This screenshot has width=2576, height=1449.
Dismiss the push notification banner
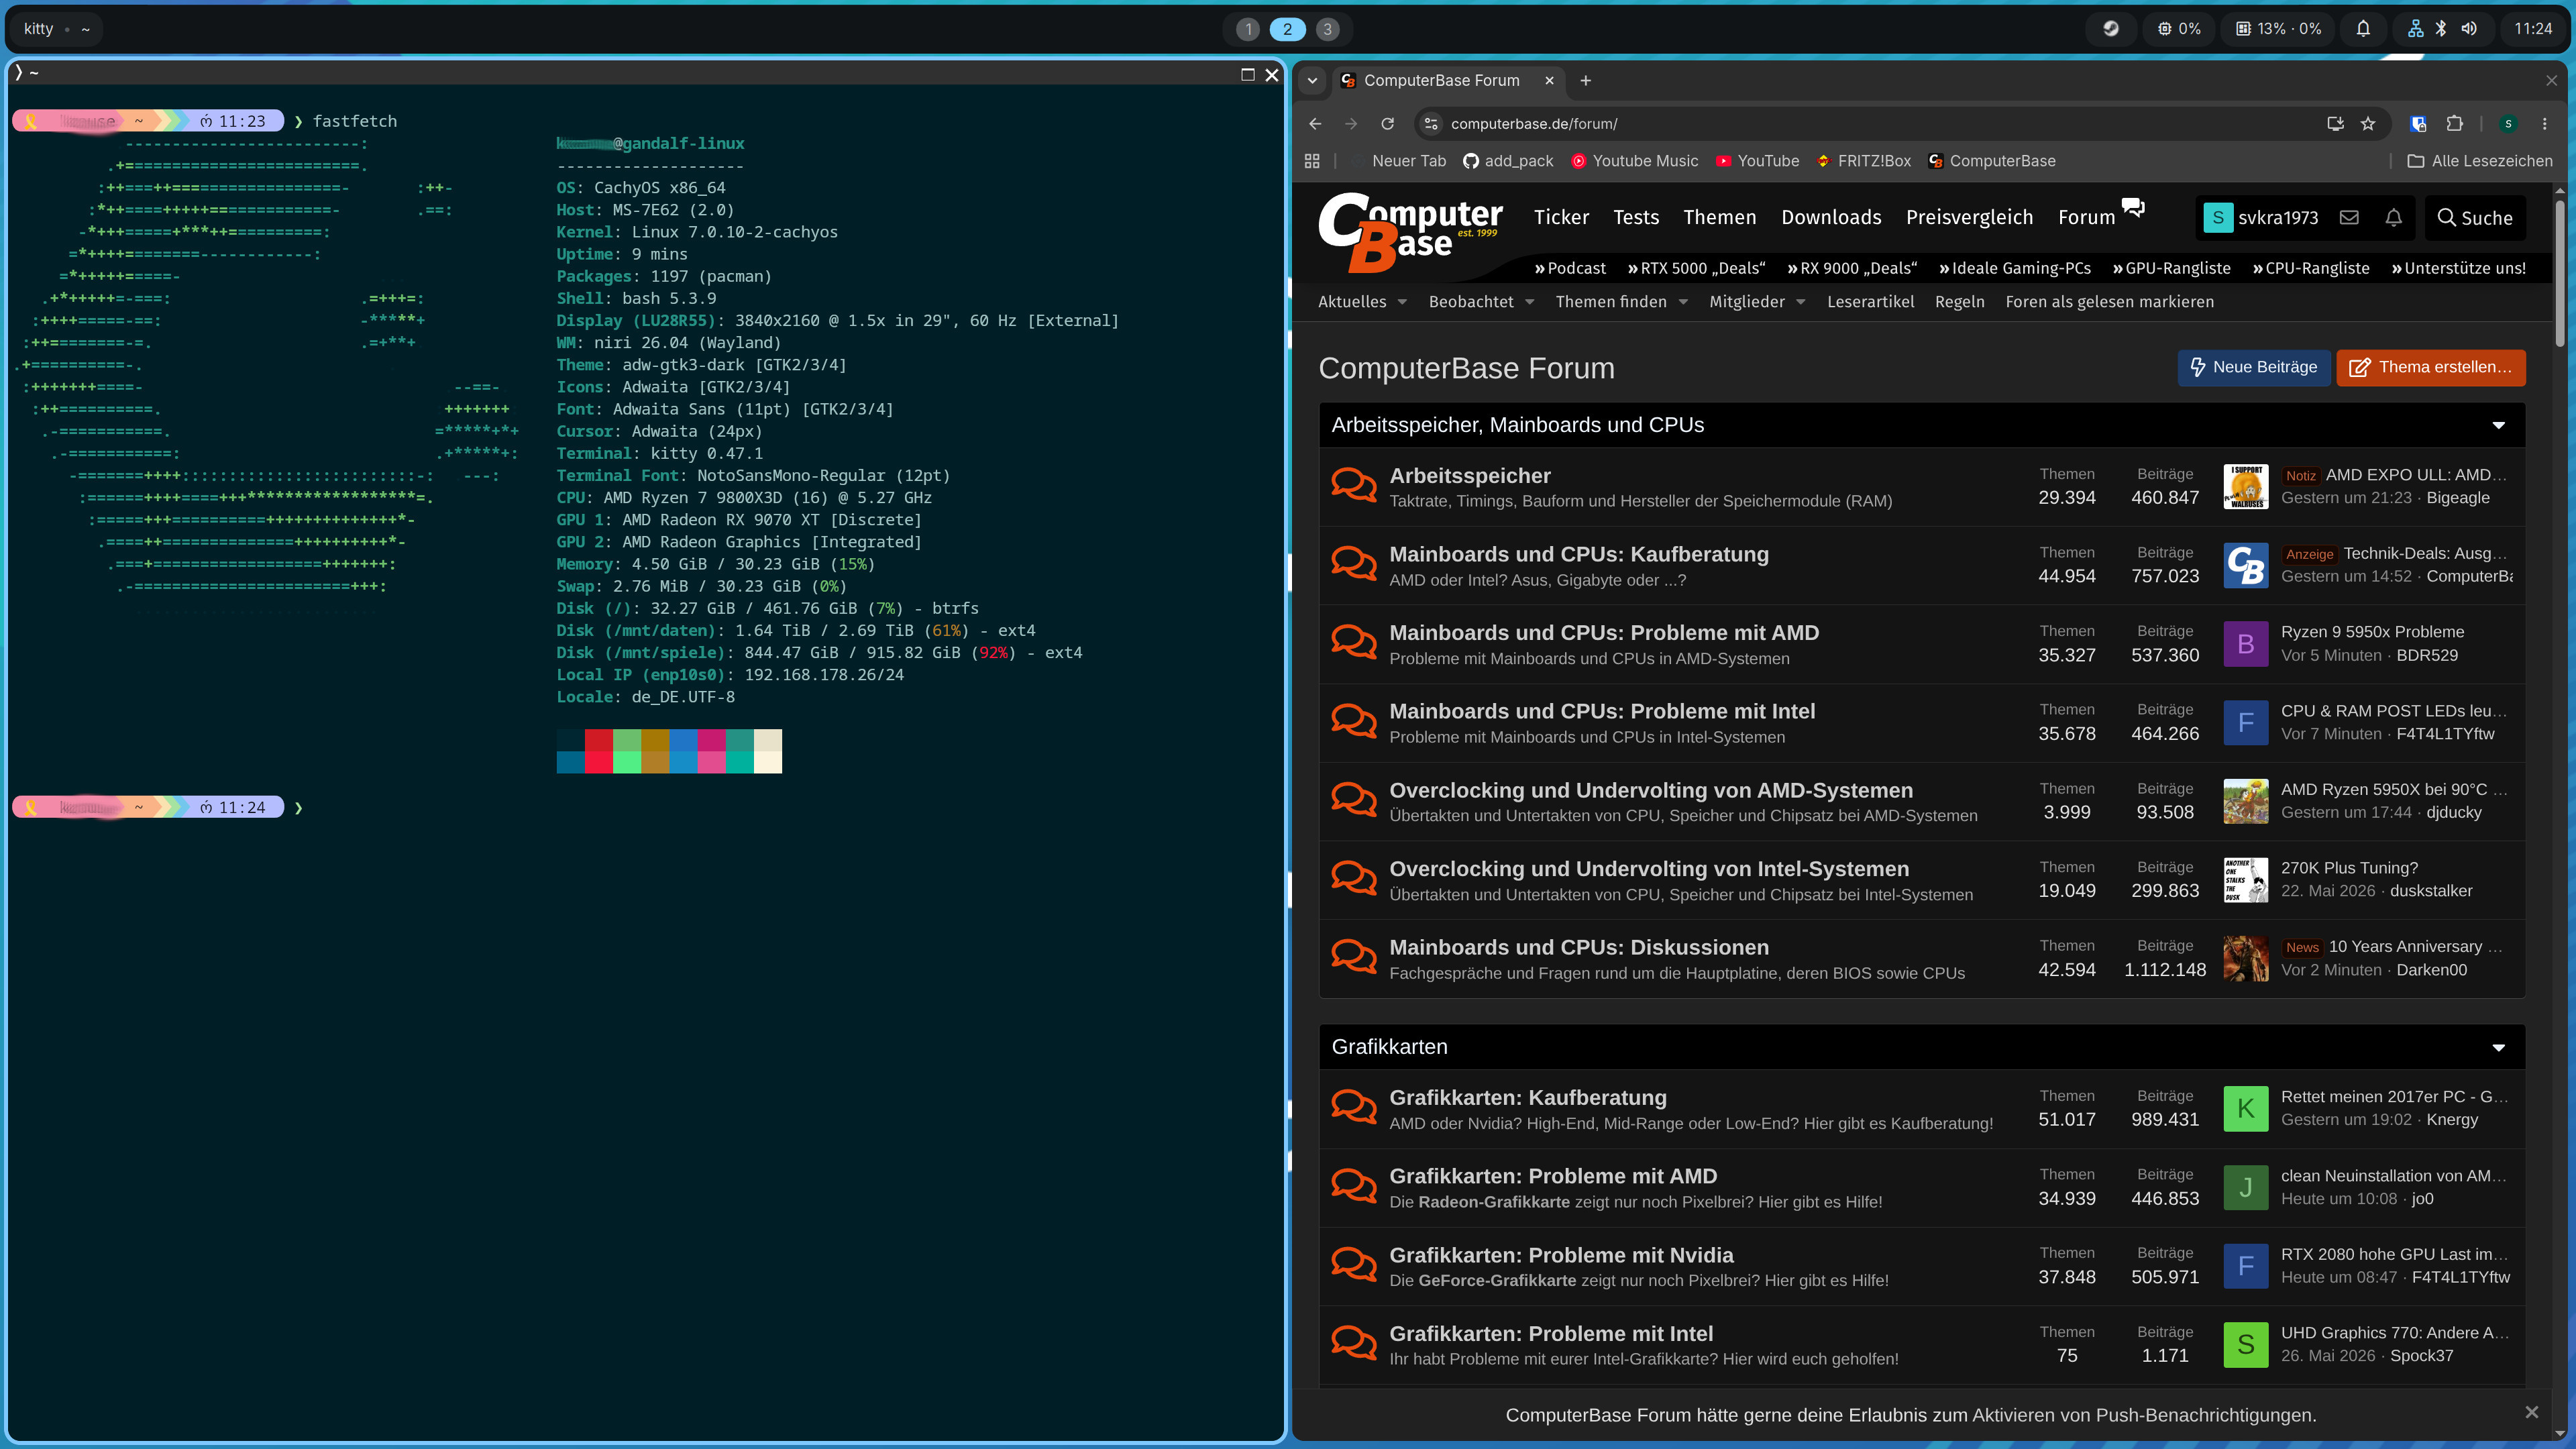click(2531, 1413)
